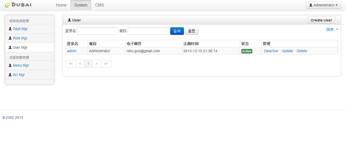Open the Administrator account dropdown
Image resolution: width=346 pixels, height=165 pixels.
323,5
